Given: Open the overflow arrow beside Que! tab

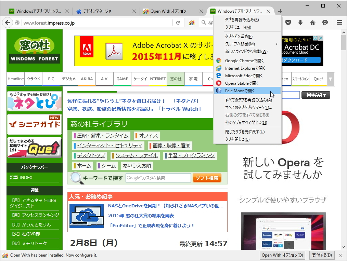Looking at the screenshot, I should tap(330, 79).
